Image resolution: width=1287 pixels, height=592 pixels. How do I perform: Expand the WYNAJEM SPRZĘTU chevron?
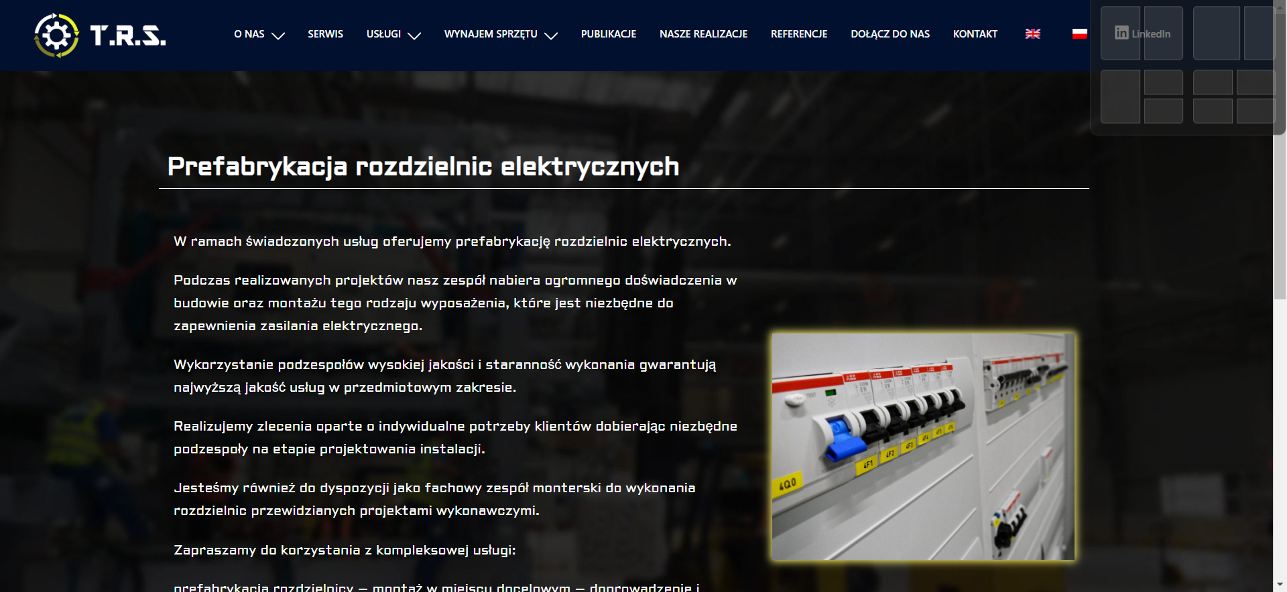coord(551,35)
